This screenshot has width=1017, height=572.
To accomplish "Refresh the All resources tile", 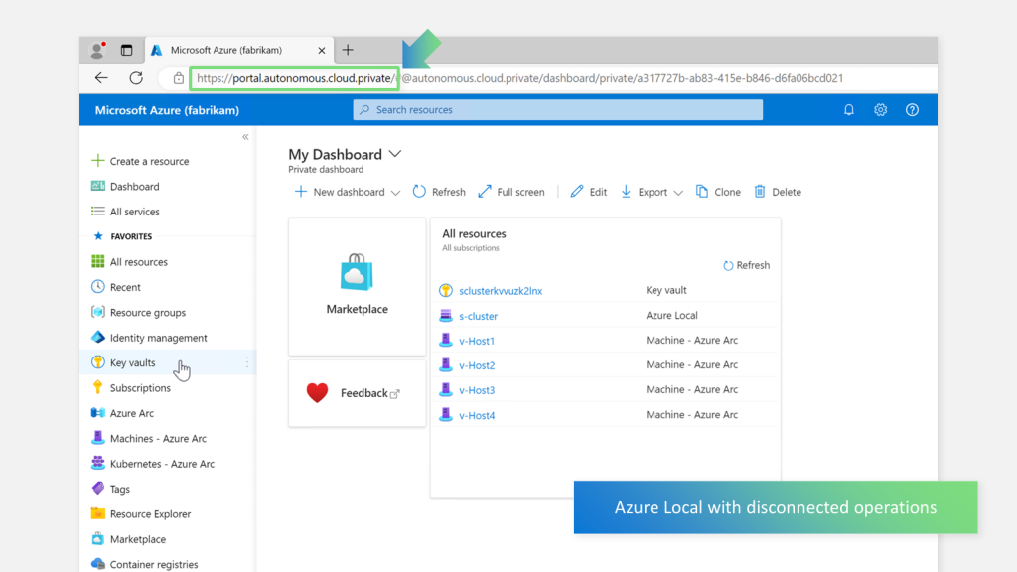I will tap(746, 265).
